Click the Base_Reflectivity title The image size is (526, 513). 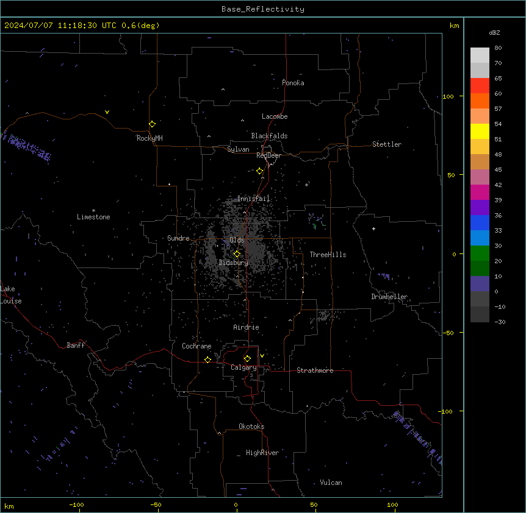(263, 9)
